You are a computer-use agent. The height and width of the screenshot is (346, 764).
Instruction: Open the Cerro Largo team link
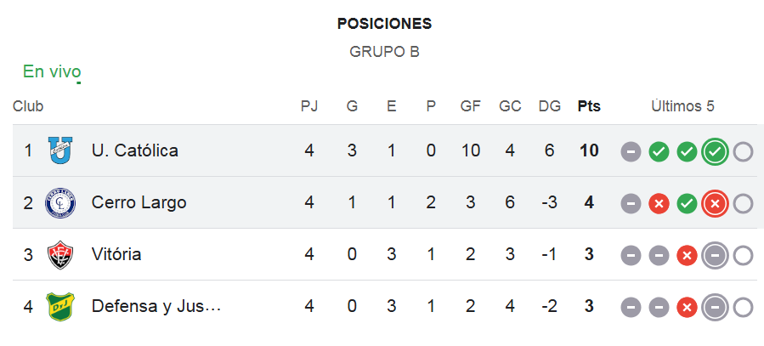139,202
